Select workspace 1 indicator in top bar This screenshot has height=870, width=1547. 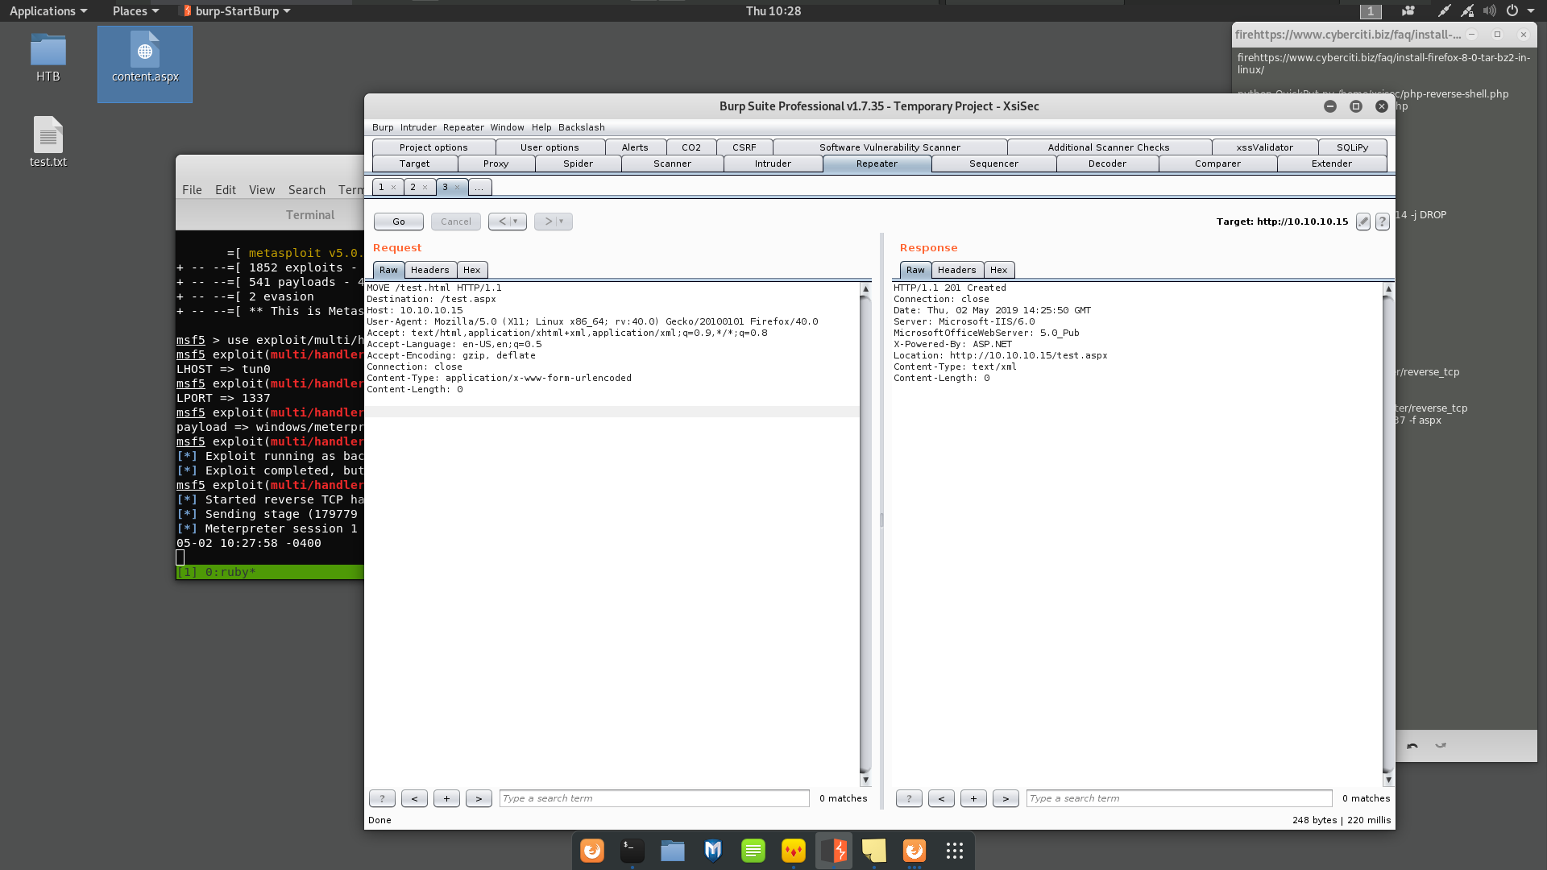(1371, 11)
